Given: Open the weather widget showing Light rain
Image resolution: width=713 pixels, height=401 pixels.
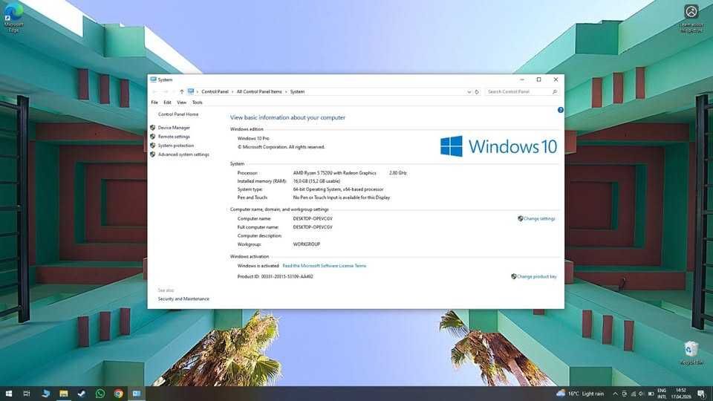Looking at the screenshot, I should pyautogui.click(x=580, y=394).
